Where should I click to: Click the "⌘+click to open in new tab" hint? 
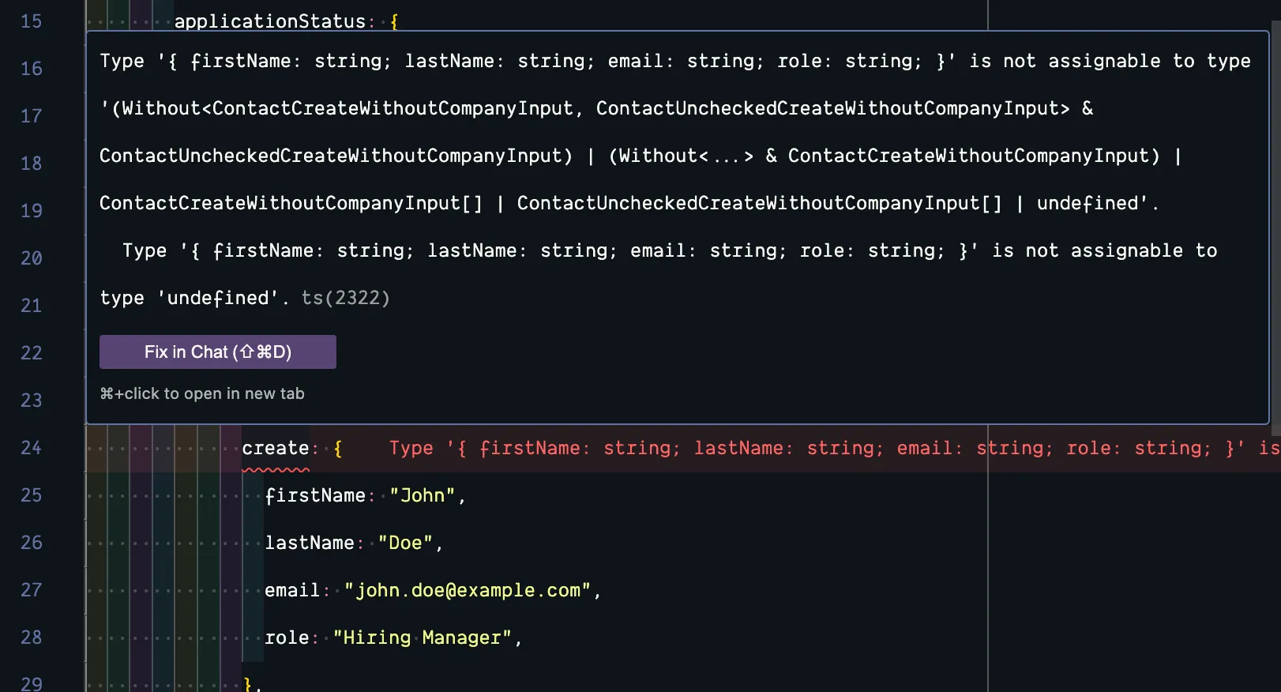pos(202,393)
